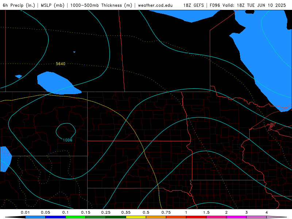The width and height of the screenshot is (292, 219).
Task: Click the "1000-500mb Thickness (m)" label
Action: click(101, 5)
